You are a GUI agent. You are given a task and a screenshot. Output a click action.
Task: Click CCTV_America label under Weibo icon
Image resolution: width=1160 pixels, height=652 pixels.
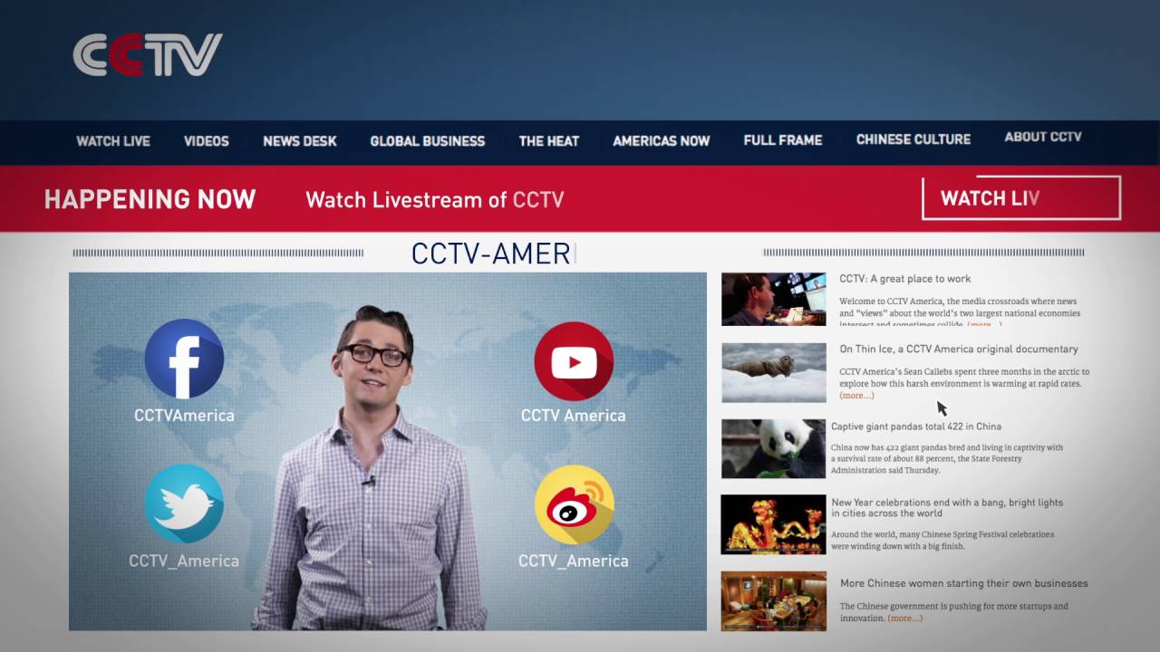click(x=574, y=561)
